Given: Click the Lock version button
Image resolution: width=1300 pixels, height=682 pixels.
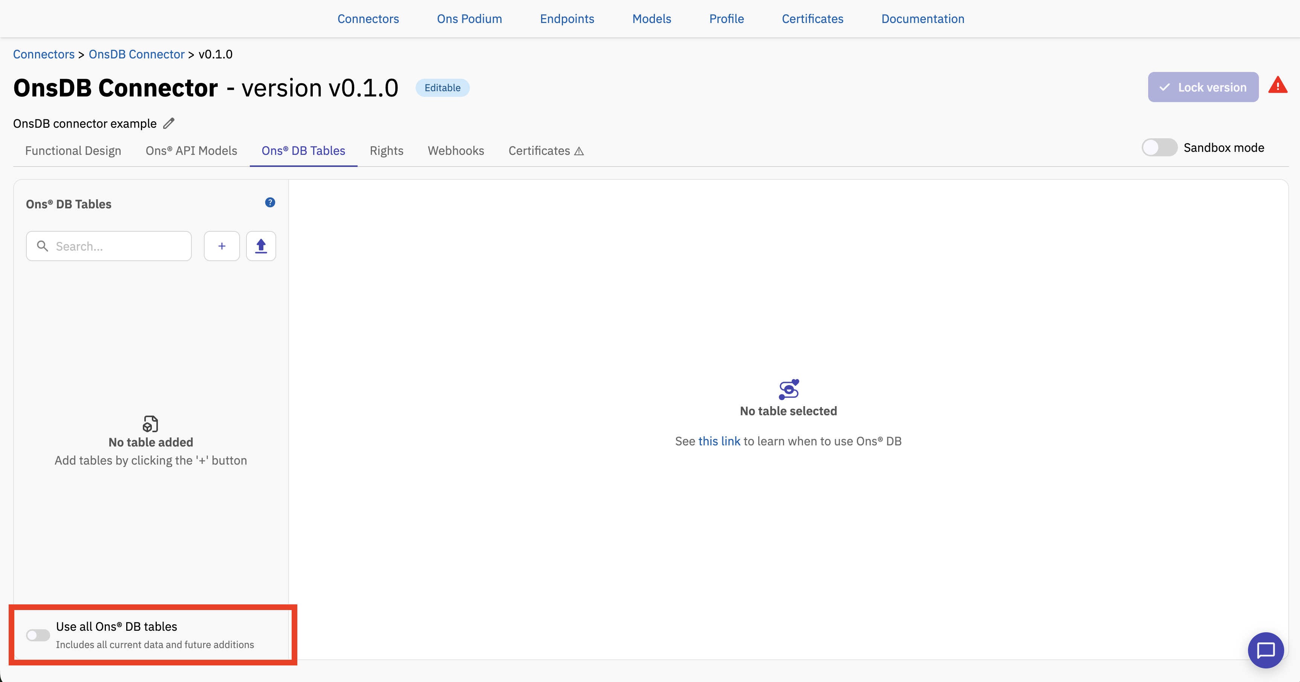Looking at the screenshot, I should click(1203, 87).
